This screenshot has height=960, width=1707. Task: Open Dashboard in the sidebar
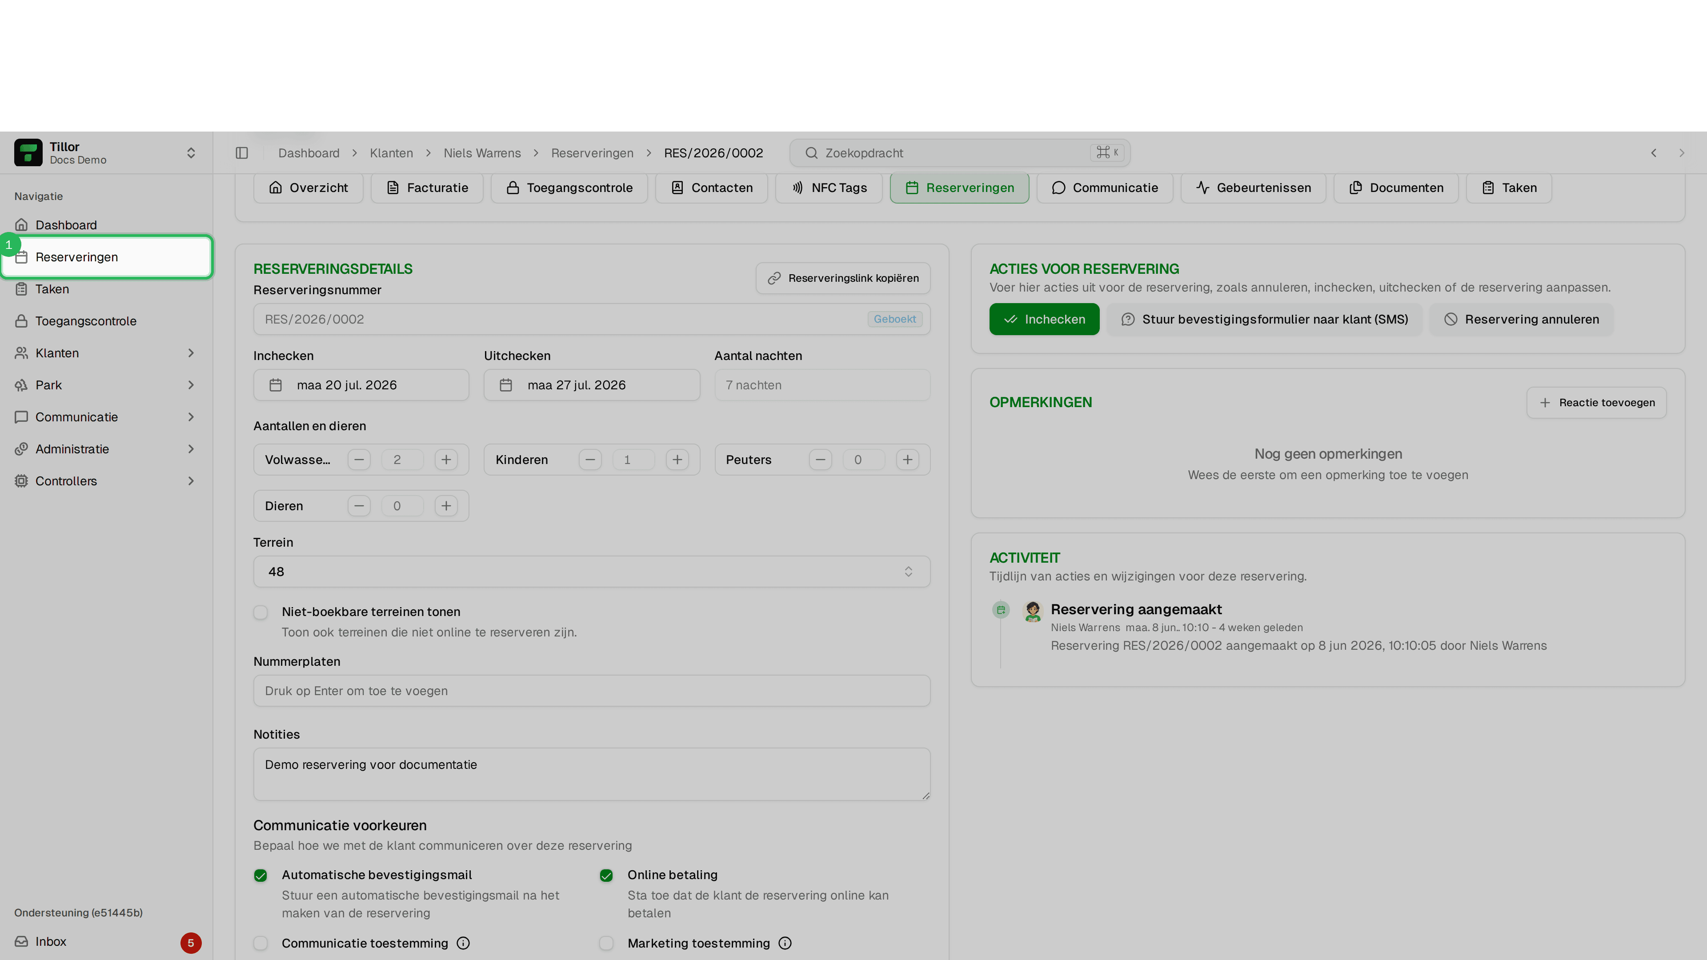pos(106,225)
